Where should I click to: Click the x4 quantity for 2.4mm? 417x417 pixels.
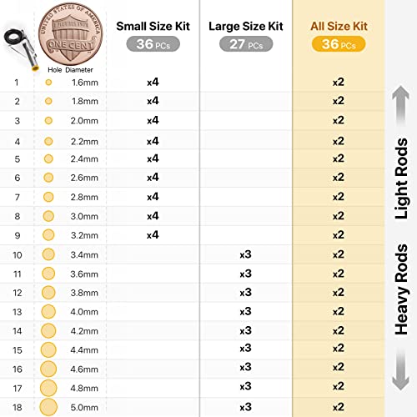click(x=153, y=158)
